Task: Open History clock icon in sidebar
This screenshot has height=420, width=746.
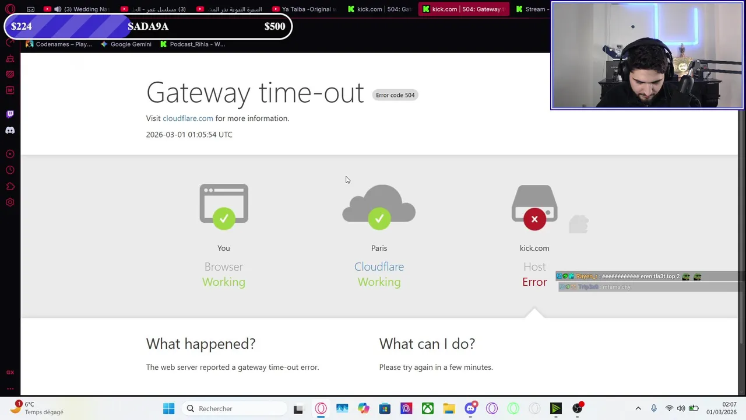Action: tap(10, 170)
